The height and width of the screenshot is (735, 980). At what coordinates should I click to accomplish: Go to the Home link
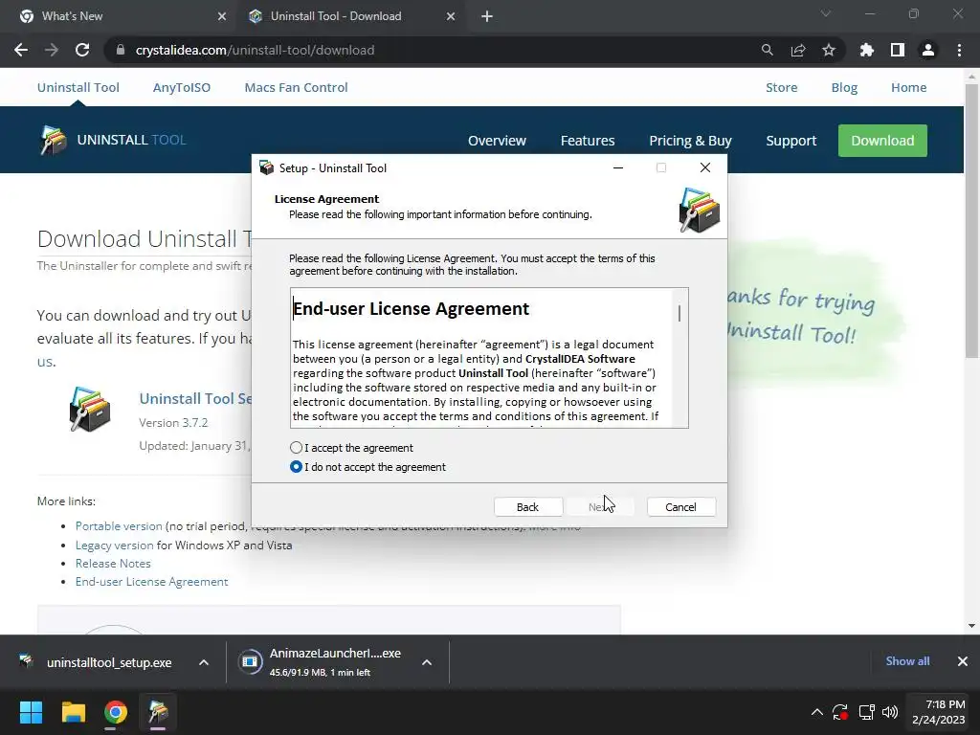point(909,87)
